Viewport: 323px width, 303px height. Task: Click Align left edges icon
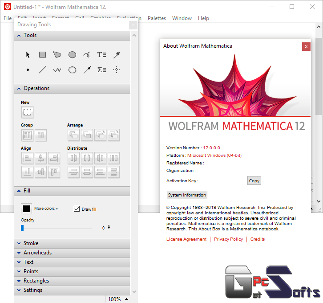click(27, 158)
